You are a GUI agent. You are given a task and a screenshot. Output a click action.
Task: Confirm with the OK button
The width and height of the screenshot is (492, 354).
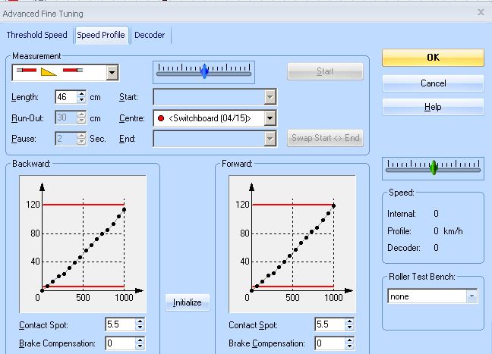pos(433,58)
